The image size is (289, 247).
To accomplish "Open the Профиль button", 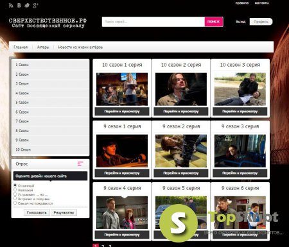I will click(261, 22).
